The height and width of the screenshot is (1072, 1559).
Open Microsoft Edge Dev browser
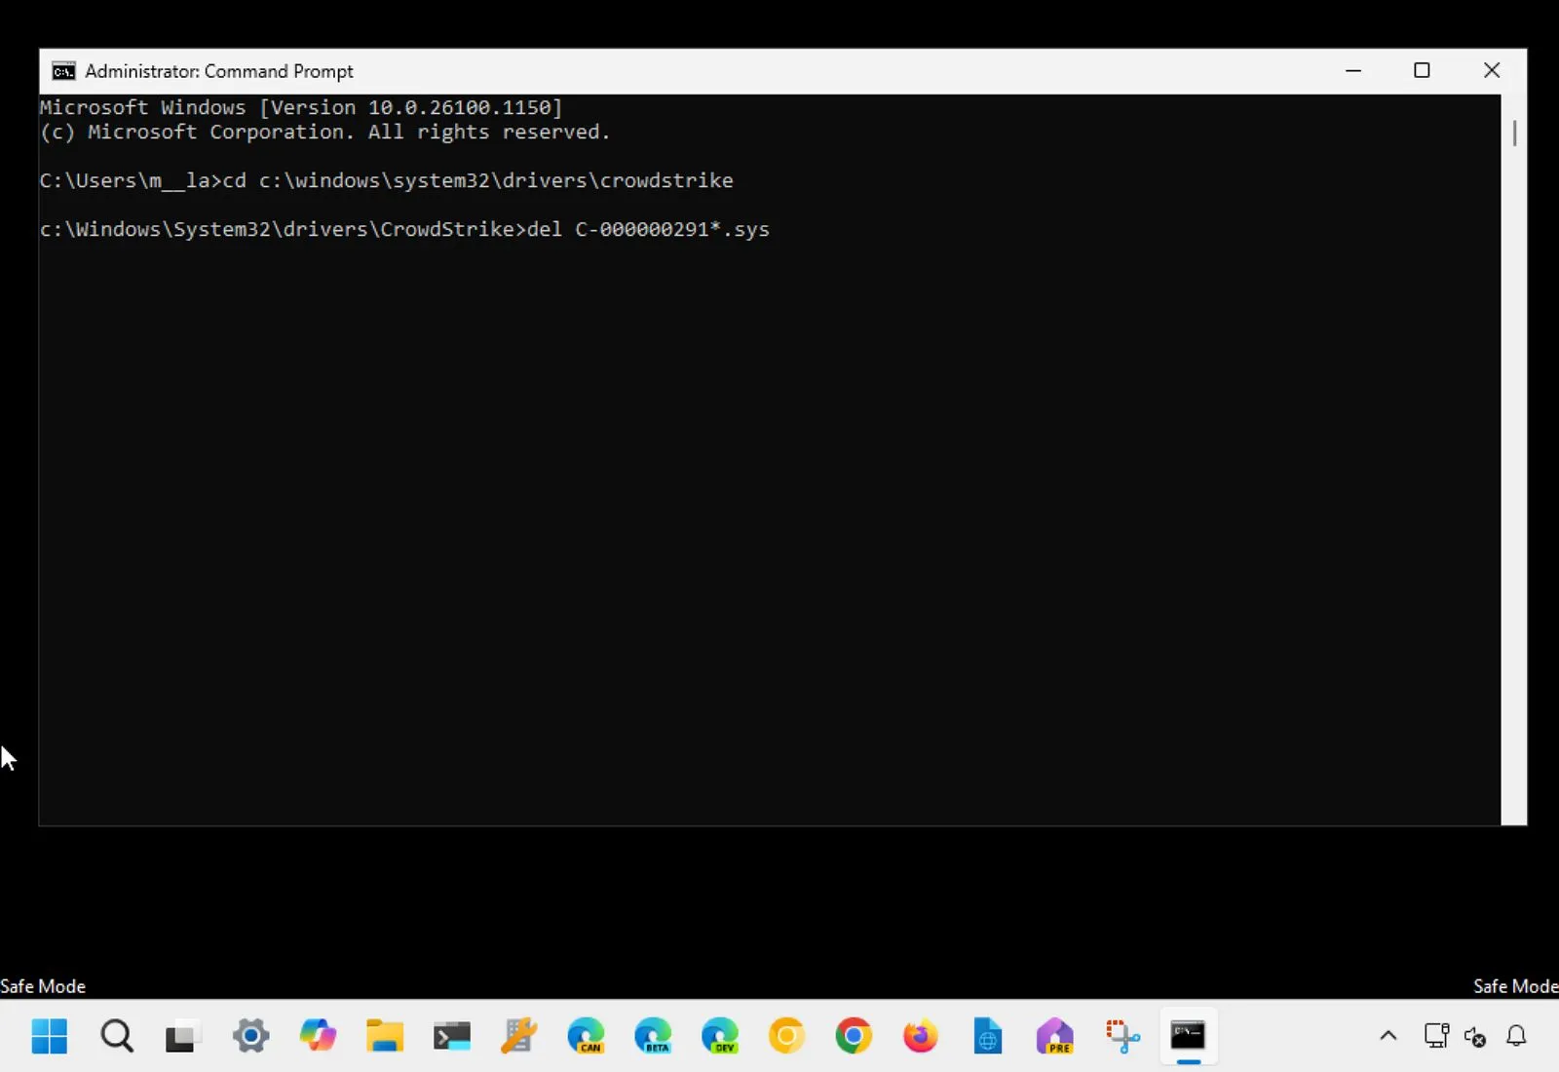(720, 1036)
